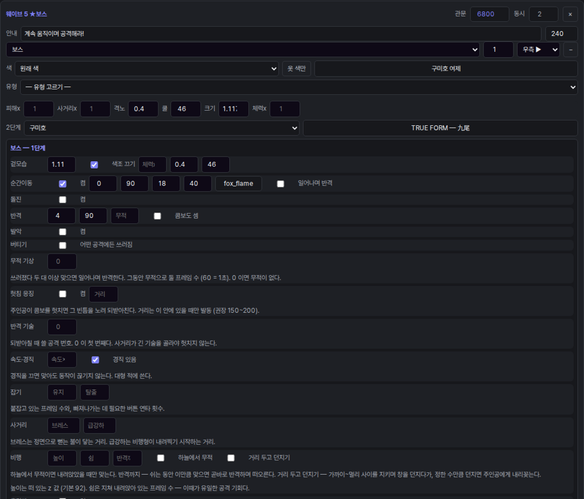This screenshot has width=584, height=499.
Task: Toggle the 색조 끄기 checkbox
Action: click(x=94, y=165)
